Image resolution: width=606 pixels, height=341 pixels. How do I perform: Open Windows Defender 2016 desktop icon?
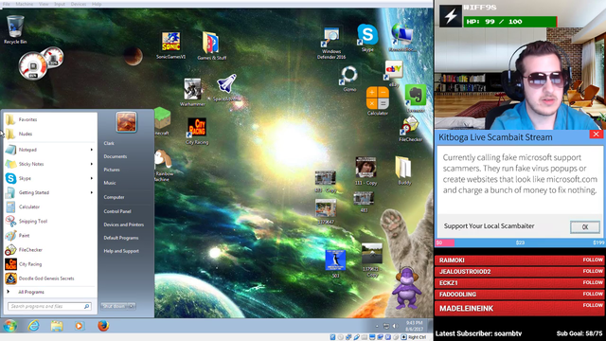(331, 43)
